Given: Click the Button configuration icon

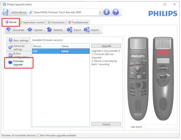Looking at the screenshot, I should pyautogui.click(x=10, y=55).
